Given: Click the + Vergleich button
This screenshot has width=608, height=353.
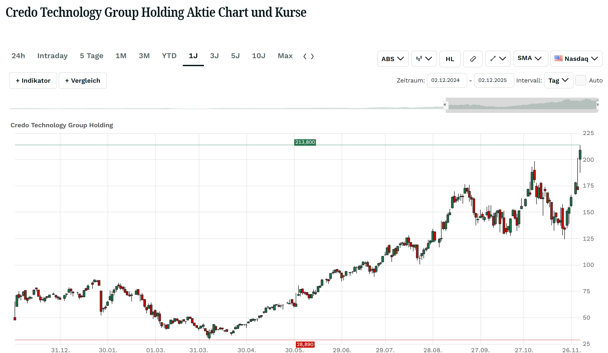Looking at the screenshot, I should click(x=83, y=81).
